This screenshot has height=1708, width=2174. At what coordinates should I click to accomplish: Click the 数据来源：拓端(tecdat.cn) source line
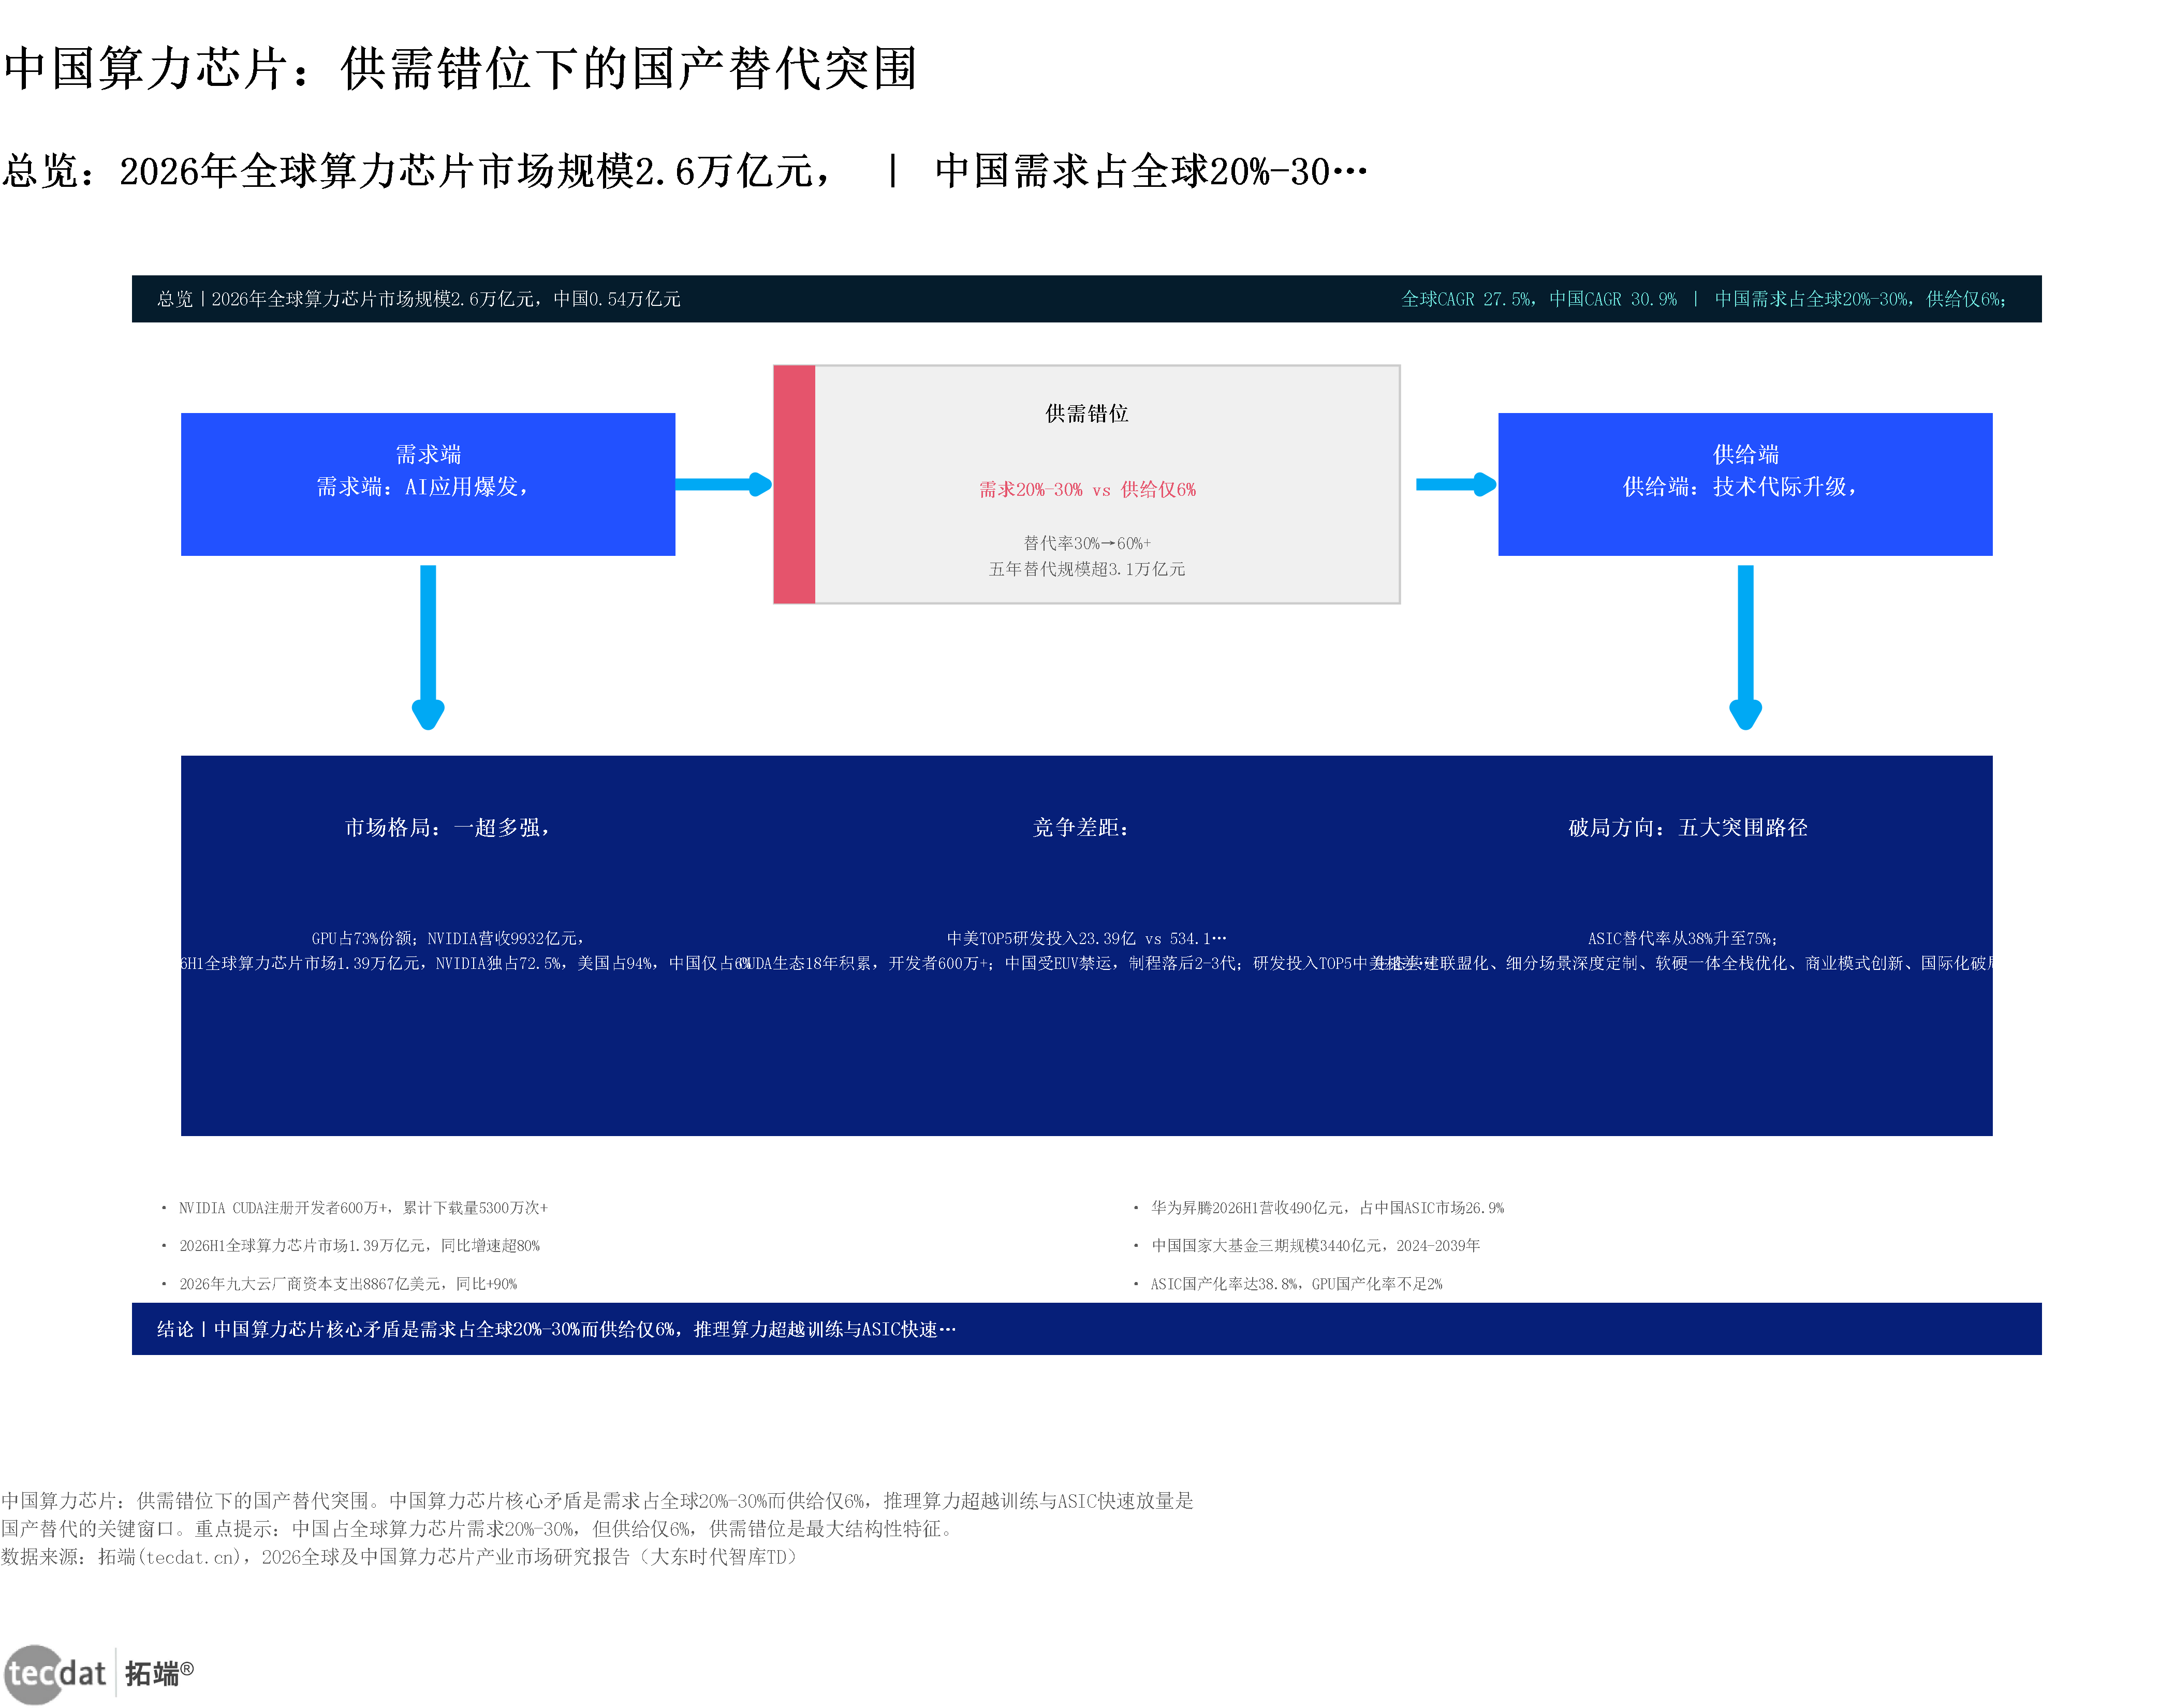tap(400, 1557)
